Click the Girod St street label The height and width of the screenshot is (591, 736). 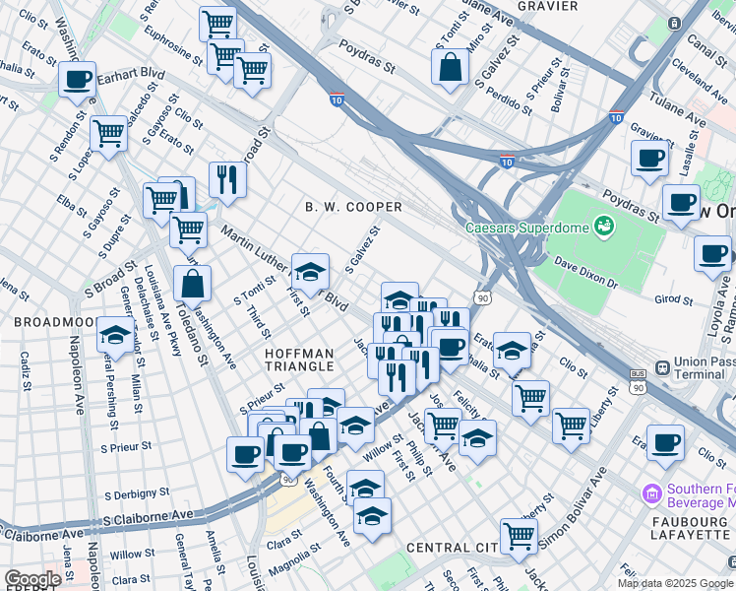(x=674, y=299)
